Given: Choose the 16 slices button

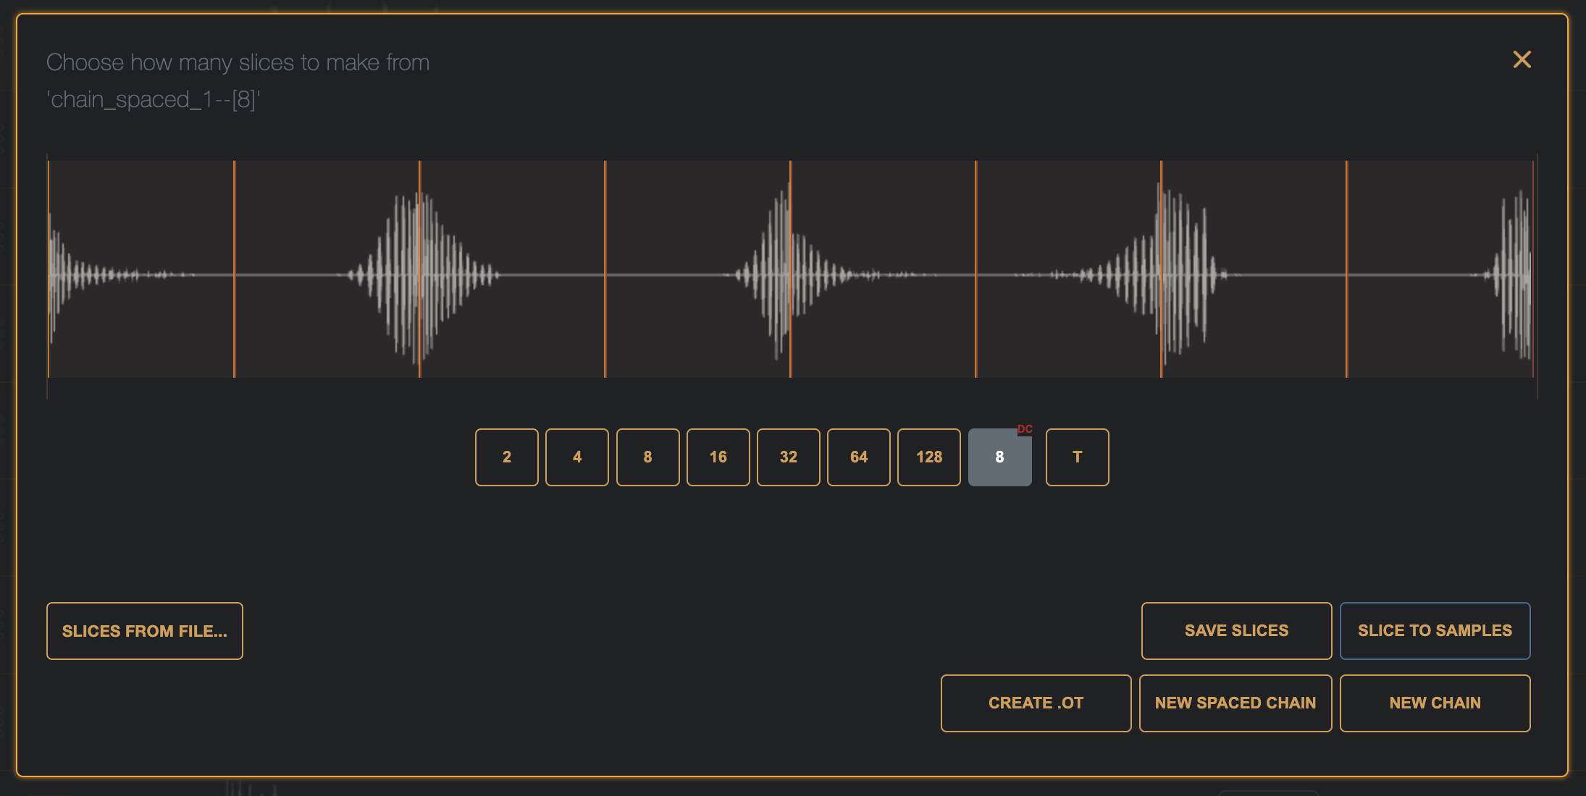Looking at the screenshot, I should 718,457.
